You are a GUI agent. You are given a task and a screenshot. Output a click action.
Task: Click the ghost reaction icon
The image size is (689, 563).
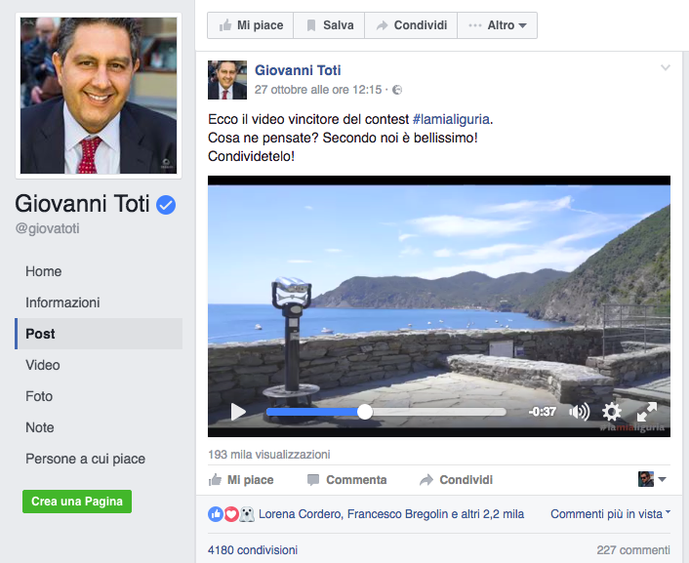(x=247, y=514)
